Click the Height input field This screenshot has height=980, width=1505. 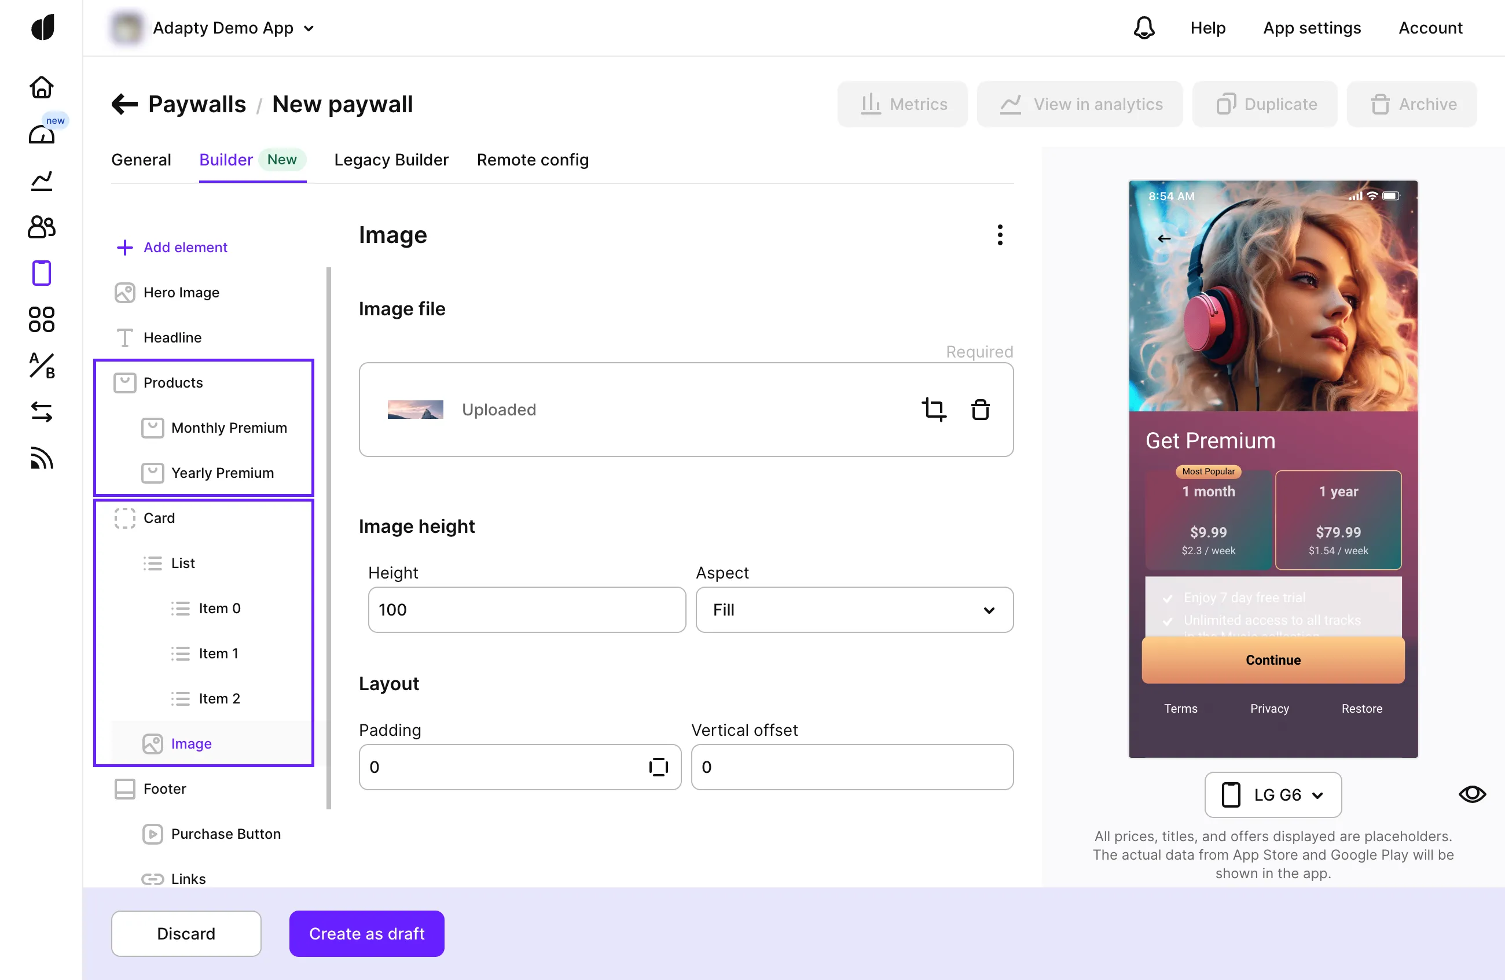click(x=527, y=610)
